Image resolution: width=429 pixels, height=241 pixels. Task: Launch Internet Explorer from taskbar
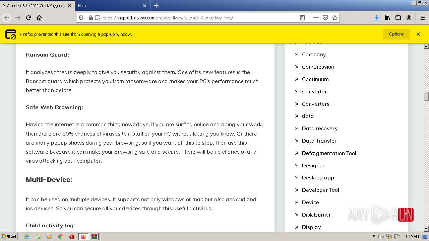(26, 237)
